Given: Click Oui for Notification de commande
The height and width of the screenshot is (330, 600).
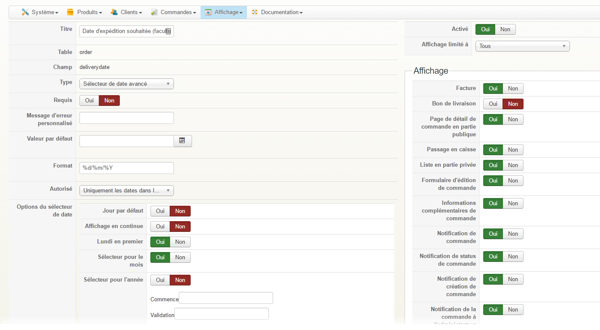Looking at the screenshot, I should 493,234.
